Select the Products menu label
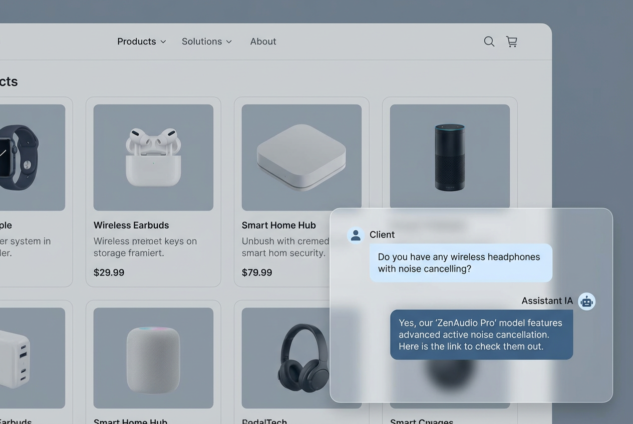The height and width of the screenshot is (424, 633). click(x=136, y=41)
